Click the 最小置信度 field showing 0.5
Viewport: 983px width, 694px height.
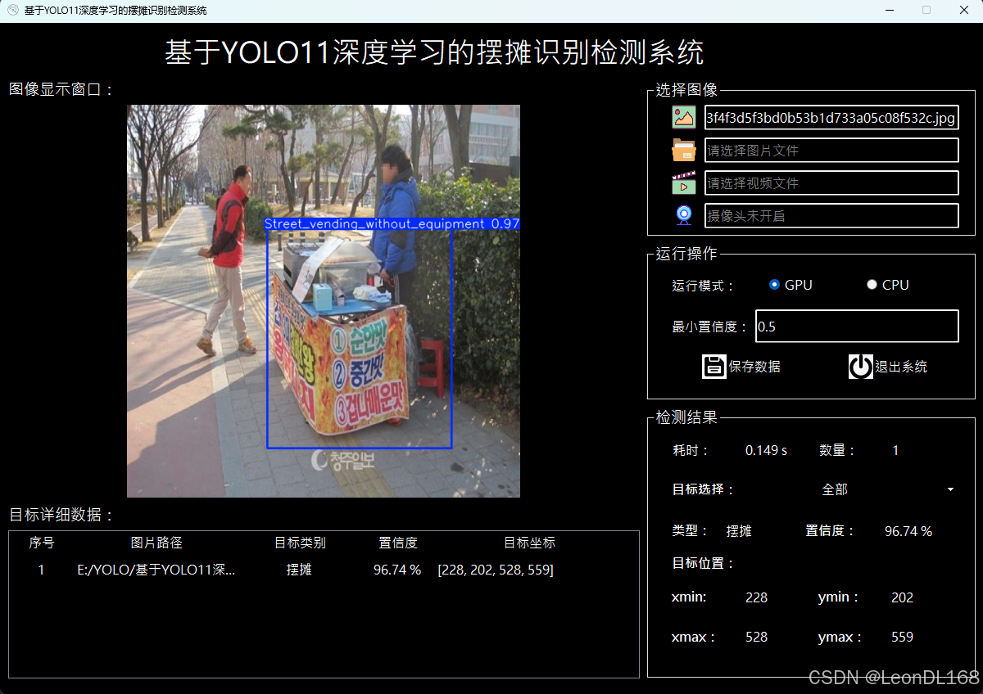tap(857, 327)
